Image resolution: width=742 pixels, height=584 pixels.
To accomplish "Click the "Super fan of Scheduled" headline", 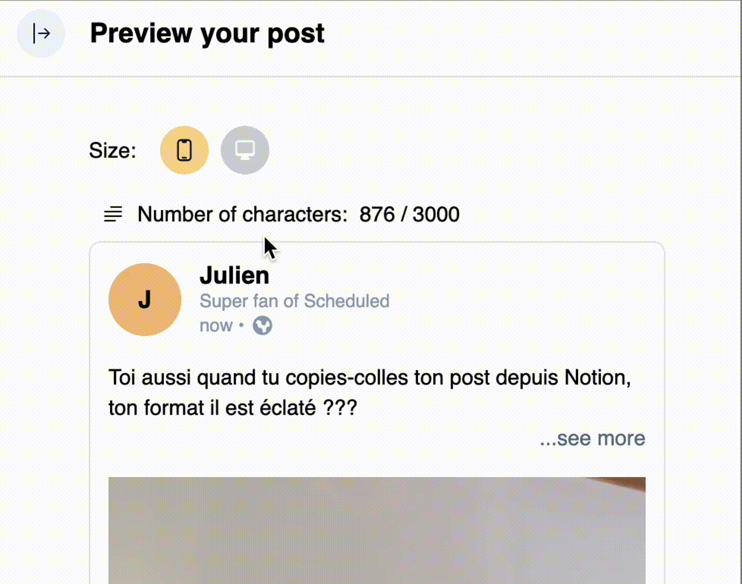I will point(294,301).
